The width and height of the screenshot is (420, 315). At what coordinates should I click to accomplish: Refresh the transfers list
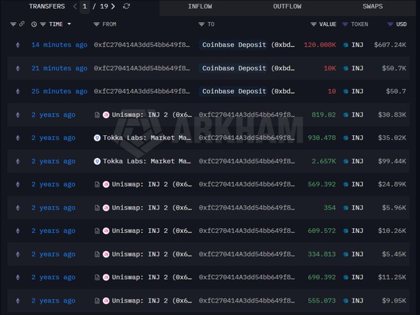coord(127,6)
